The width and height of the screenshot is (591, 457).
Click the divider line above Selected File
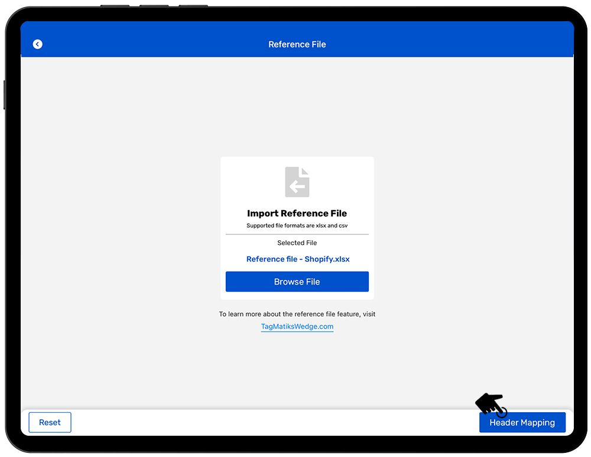pyautogui.click(x=297, y=234)
